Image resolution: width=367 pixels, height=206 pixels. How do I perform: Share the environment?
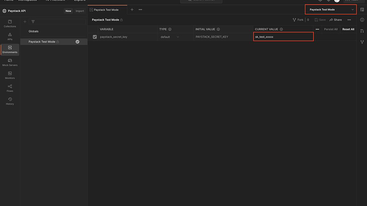coord(335,20)
